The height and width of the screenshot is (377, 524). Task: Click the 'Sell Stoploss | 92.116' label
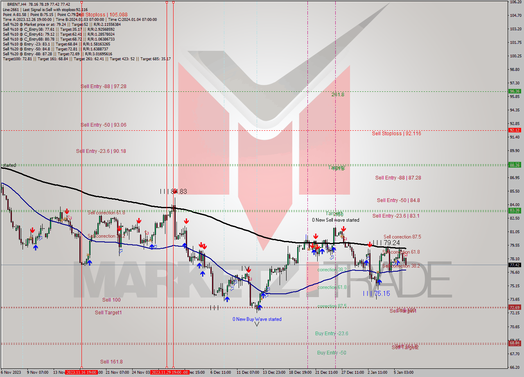click(396, 134)
